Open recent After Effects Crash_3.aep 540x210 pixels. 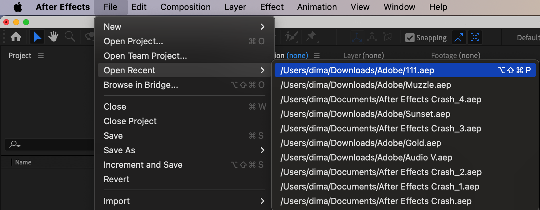coord(405,128)
